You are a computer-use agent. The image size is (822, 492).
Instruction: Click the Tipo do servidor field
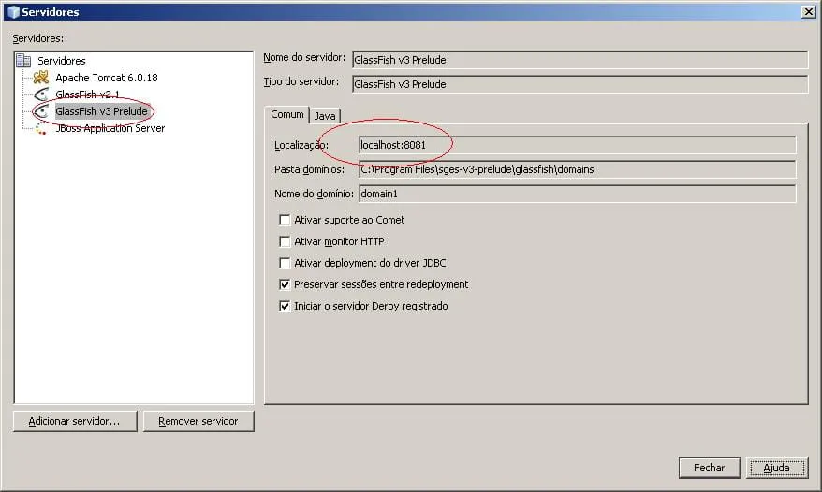click(580, 84)
